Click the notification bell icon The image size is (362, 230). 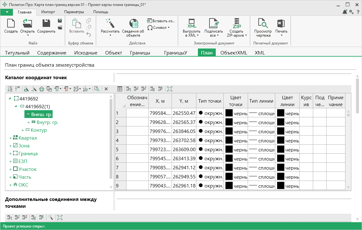(344, 12)
